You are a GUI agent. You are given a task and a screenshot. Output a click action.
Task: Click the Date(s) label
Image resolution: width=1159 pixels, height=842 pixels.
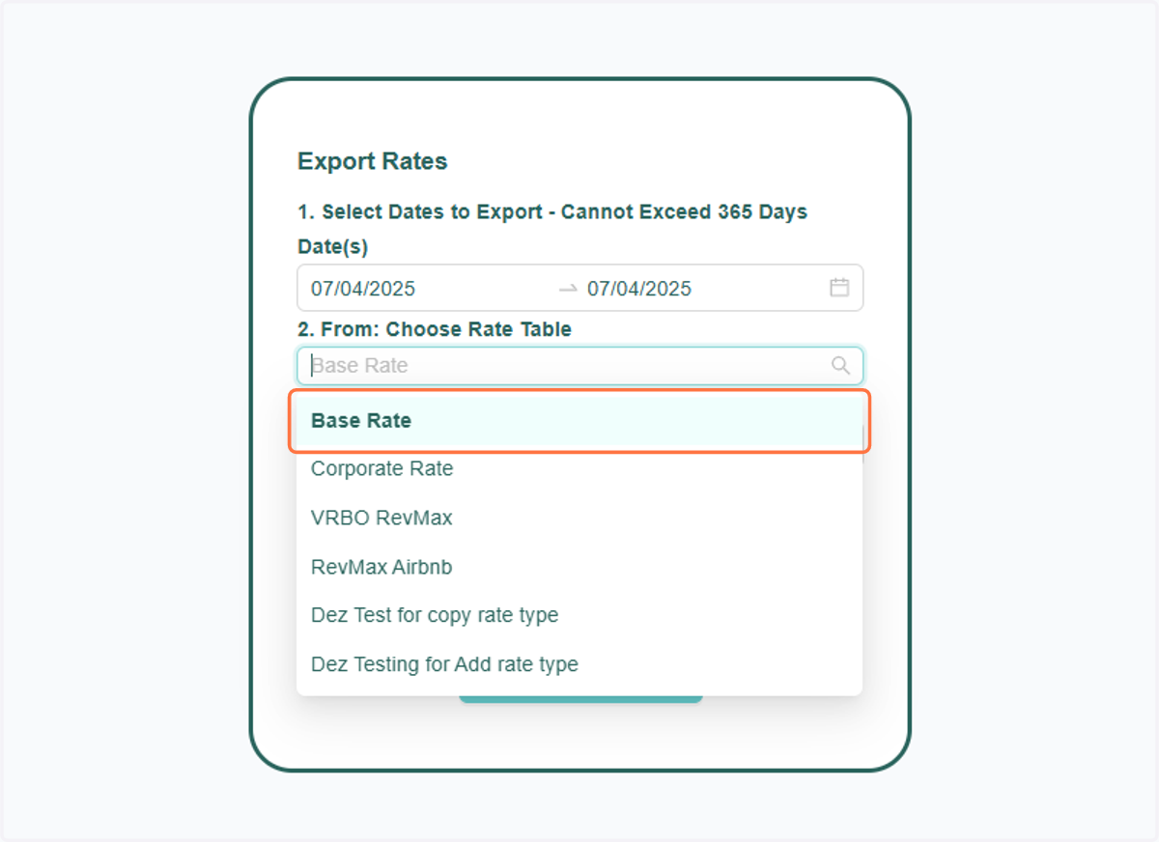click(333, 247)
